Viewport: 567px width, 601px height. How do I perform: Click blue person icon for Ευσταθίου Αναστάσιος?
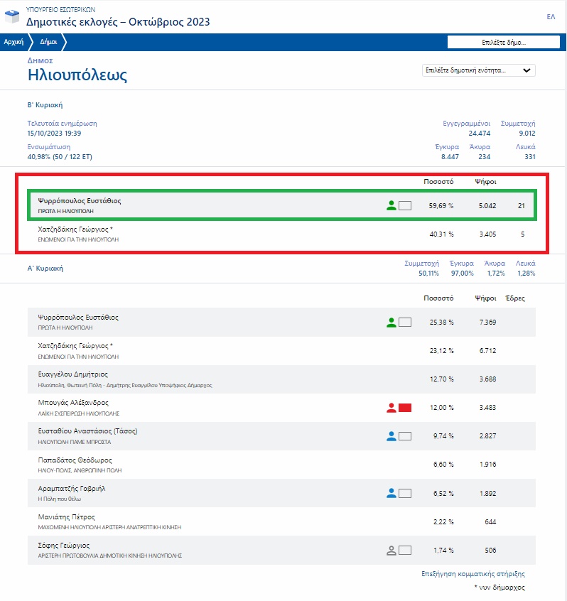pos(391,435)
